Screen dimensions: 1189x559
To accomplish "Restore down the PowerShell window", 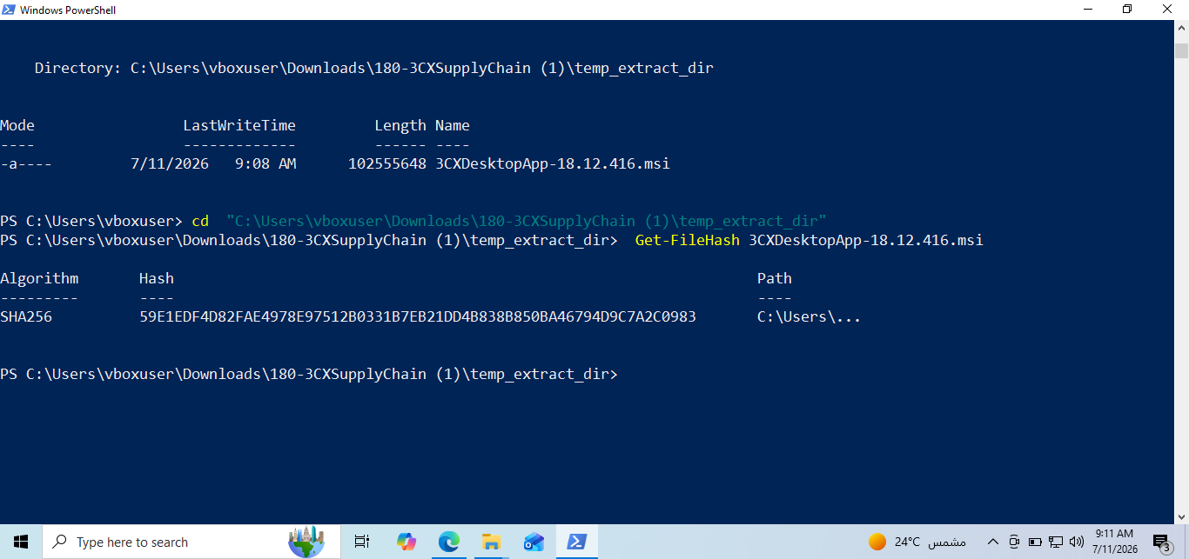I will [x=1127, y=10].
